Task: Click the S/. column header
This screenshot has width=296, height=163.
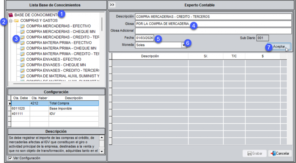Action: [206, 56]
